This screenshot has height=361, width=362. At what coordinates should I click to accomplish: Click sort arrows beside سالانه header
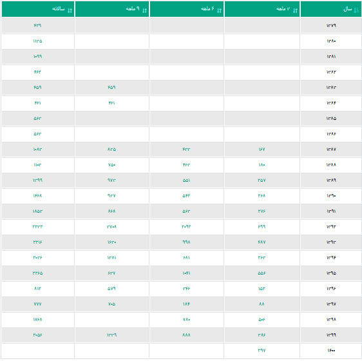(70, 10)
